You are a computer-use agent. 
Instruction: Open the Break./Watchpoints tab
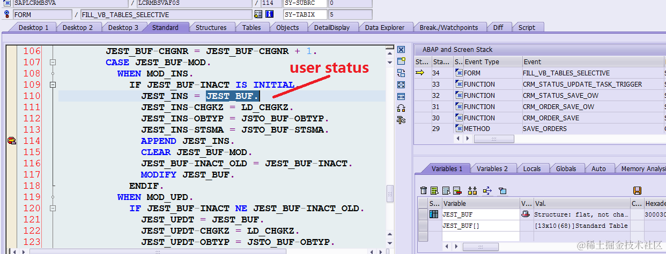click(x=449, y=27)
